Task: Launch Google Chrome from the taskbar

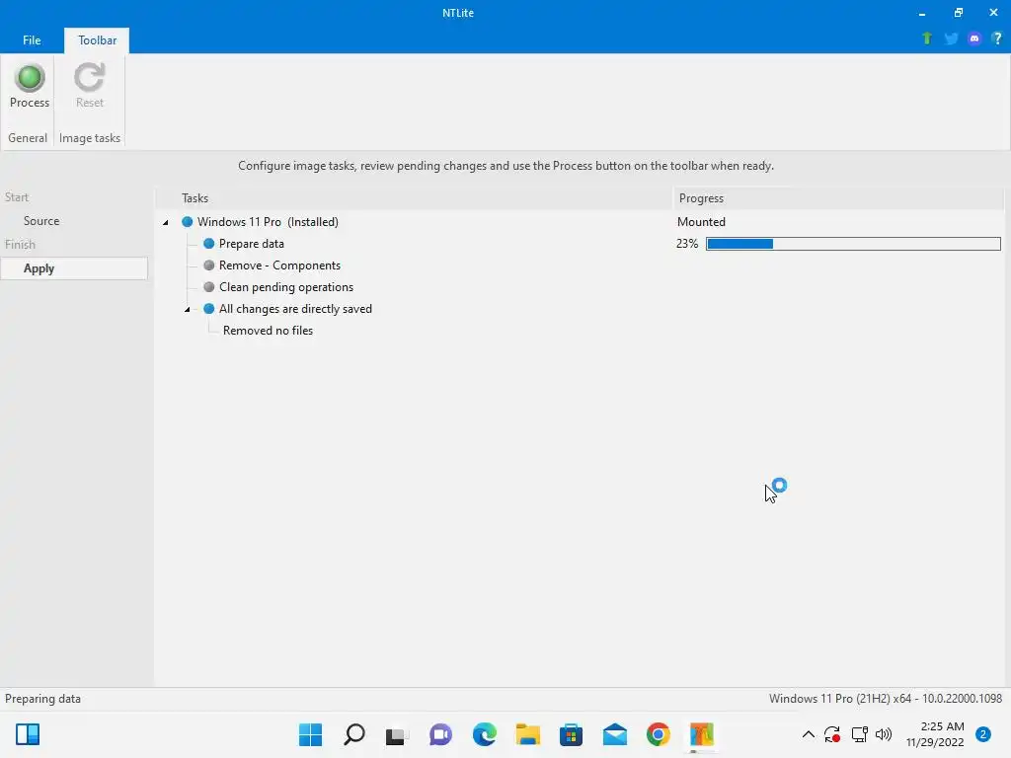Action: (x=659, y=734)
